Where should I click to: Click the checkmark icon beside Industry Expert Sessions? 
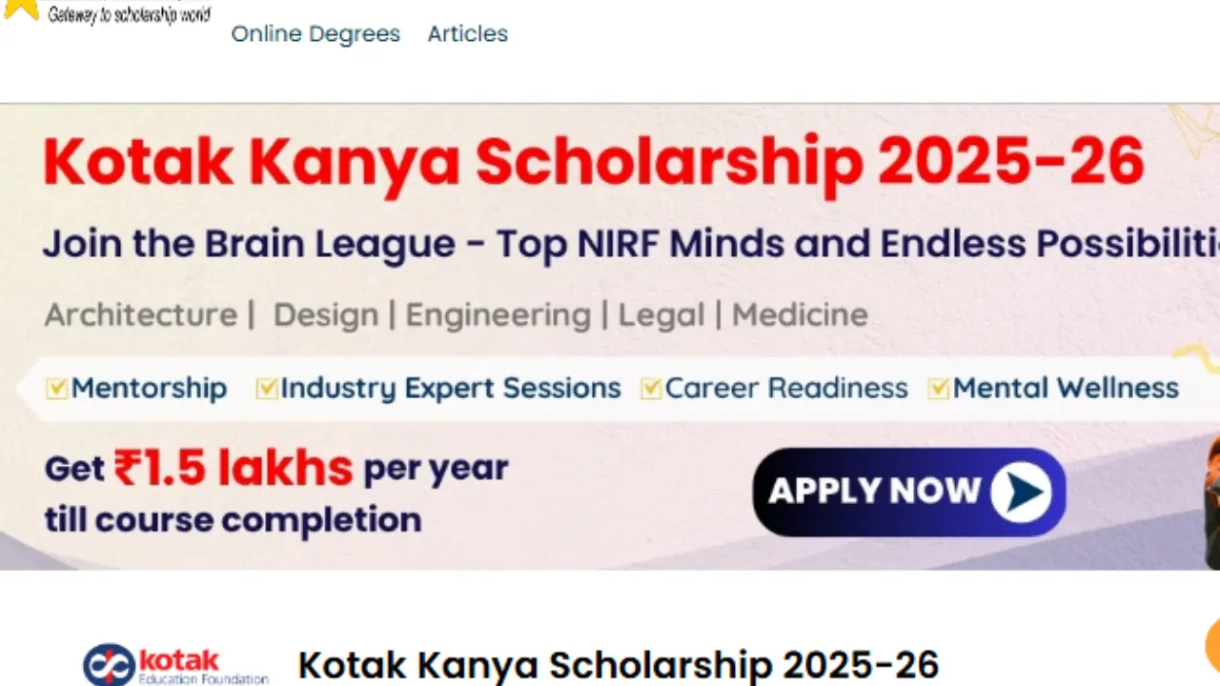tap(267, 388)
